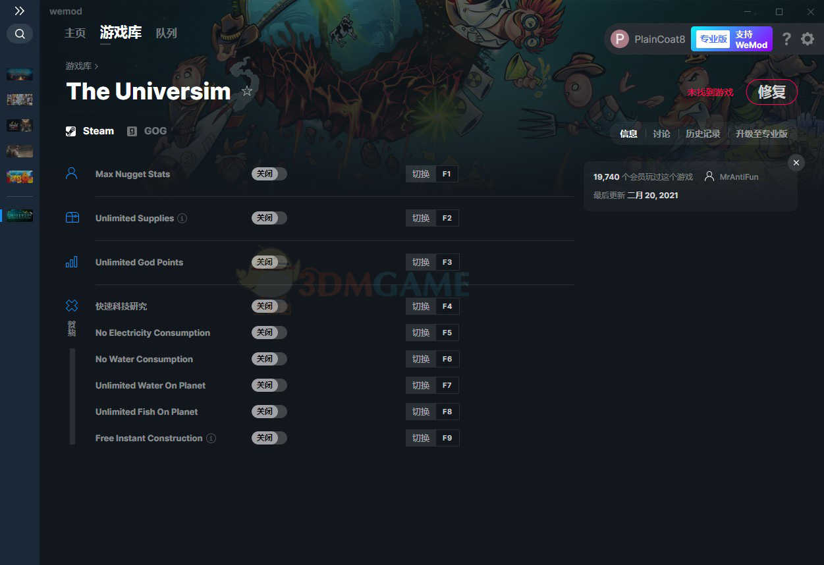Click the GOG logo icon

(x=132, y=131)
